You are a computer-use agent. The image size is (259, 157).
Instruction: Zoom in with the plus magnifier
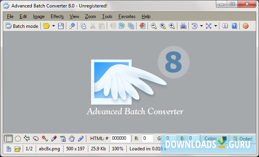click(171, 26)
